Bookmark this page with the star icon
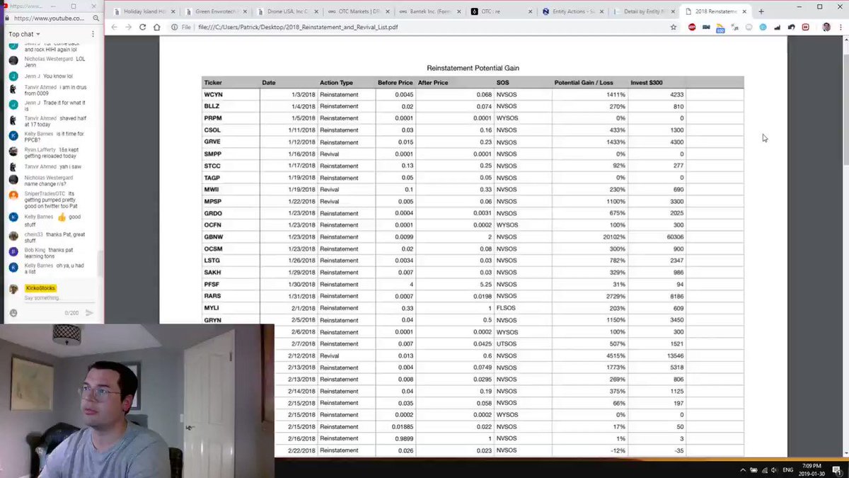Screen dimensions: 849x478 click(x=674, y=27)
